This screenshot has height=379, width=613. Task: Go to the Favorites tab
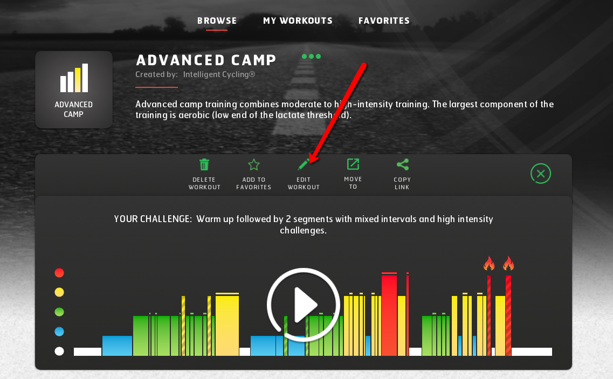pos(384,20)
